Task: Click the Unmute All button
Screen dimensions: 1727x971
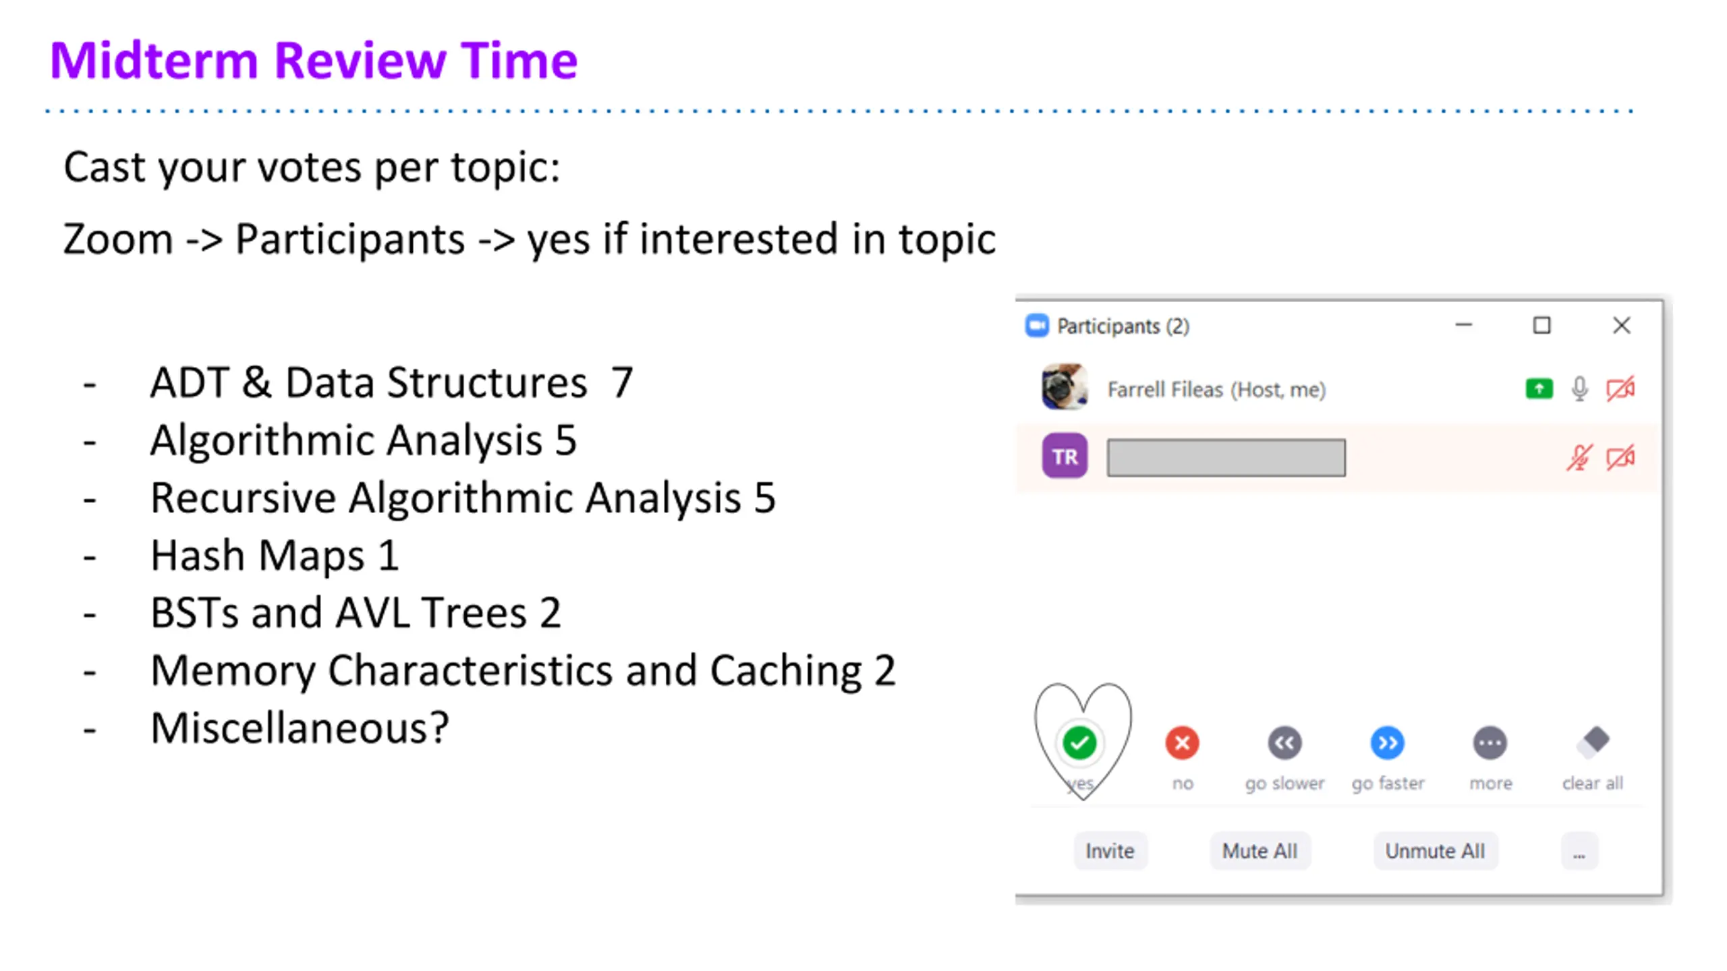Action: pyautogui.click(x=1435, y=852)
